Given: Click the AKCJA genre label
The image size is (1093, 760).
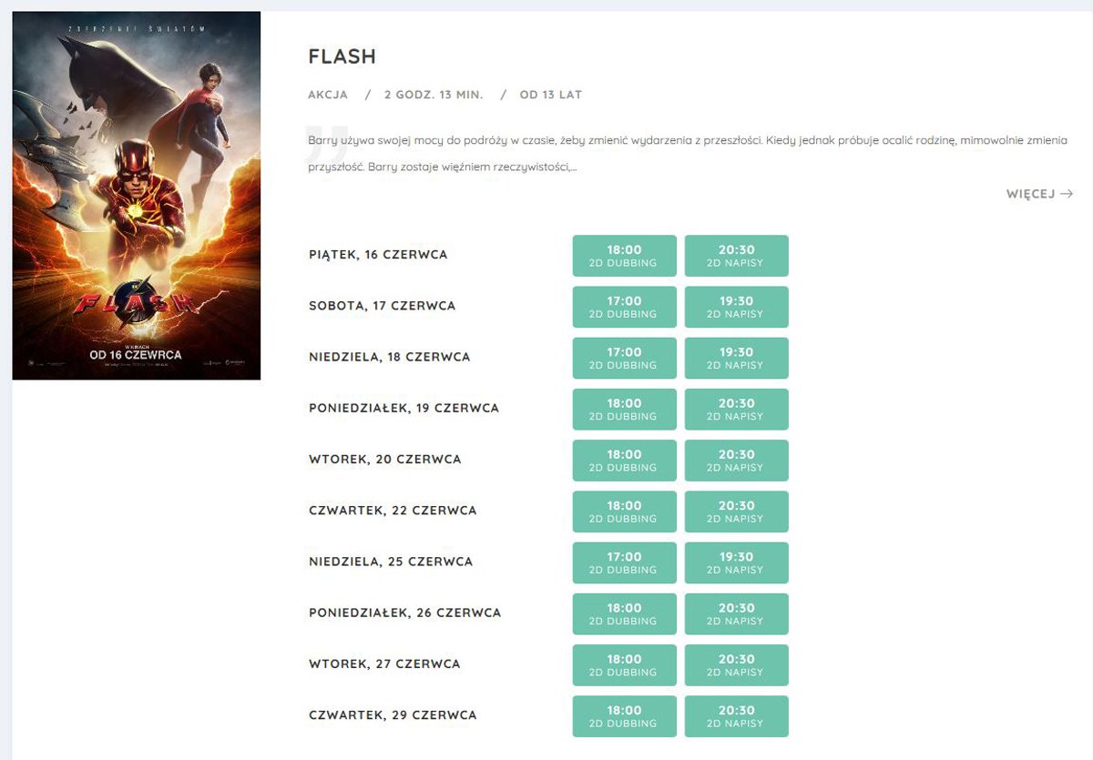Looking at the screenshot, I should [x=328, y=95].
